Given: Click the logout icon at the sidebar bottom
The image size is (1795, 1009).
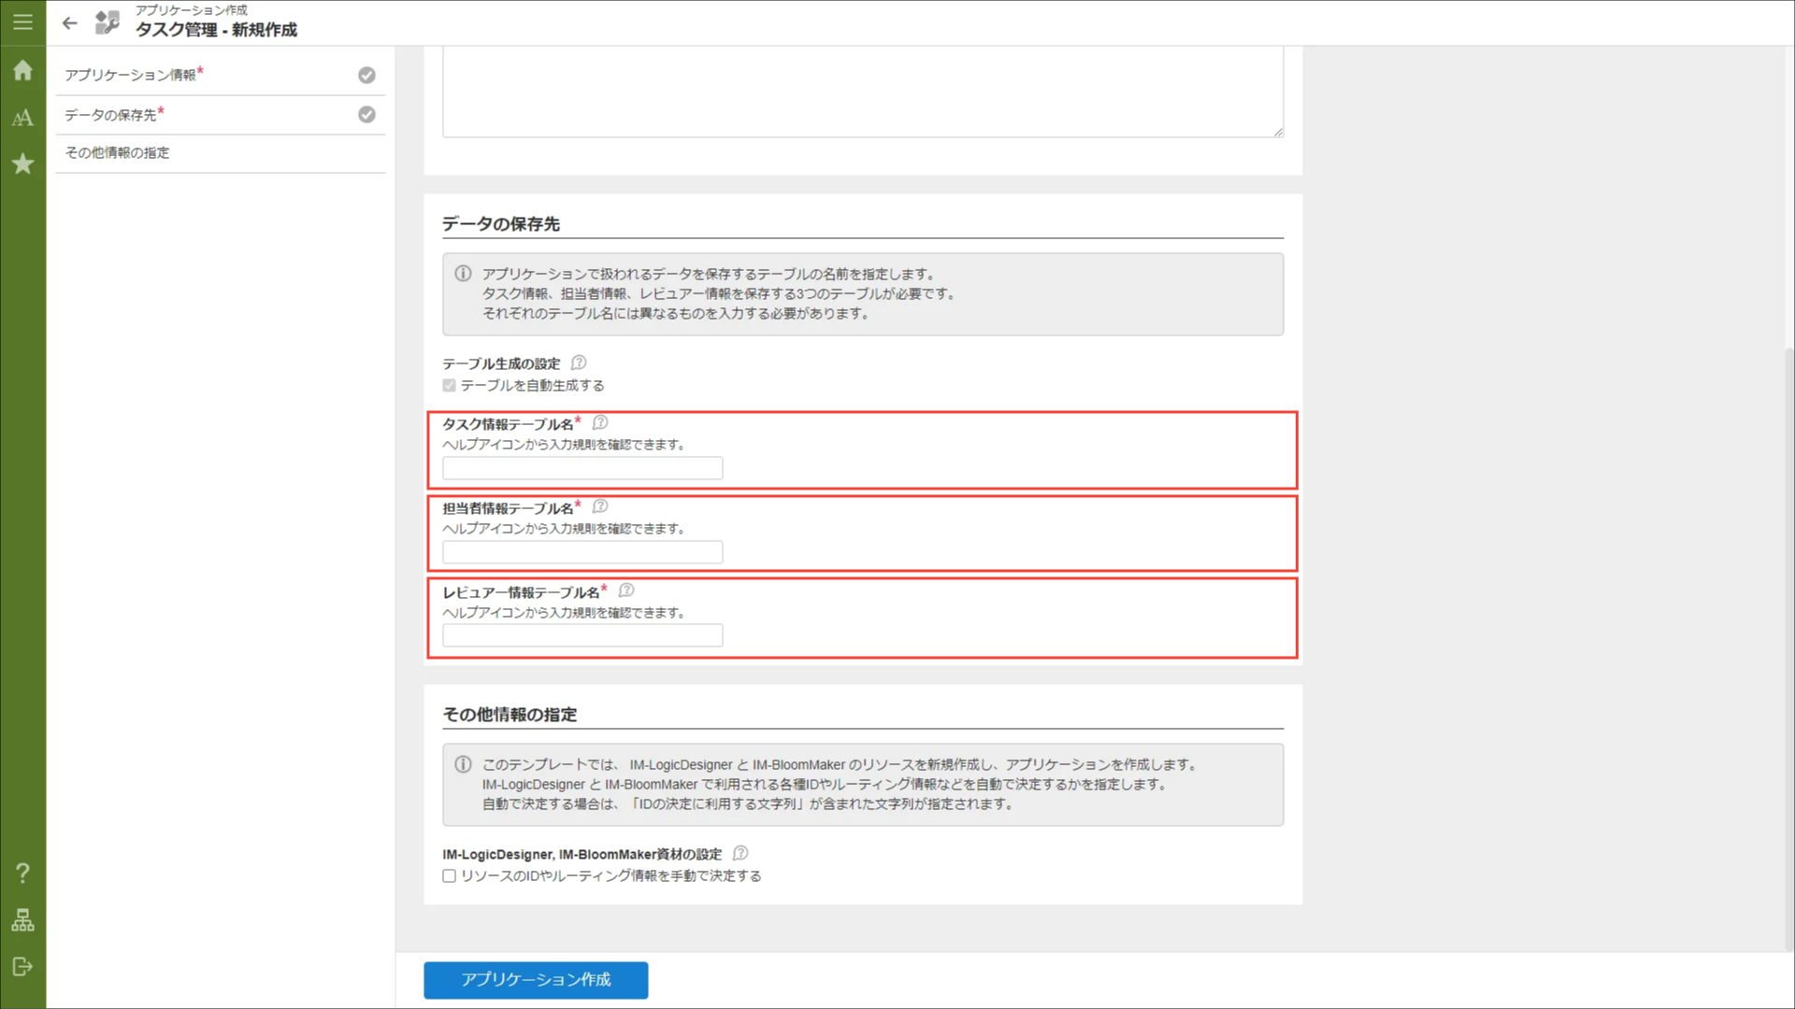Looking at the screenshot, I should [22, 967].
